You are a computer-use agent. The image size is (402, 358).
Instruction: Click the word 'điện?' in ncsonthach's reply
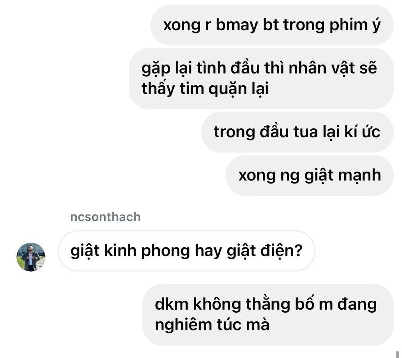point(281,251)
